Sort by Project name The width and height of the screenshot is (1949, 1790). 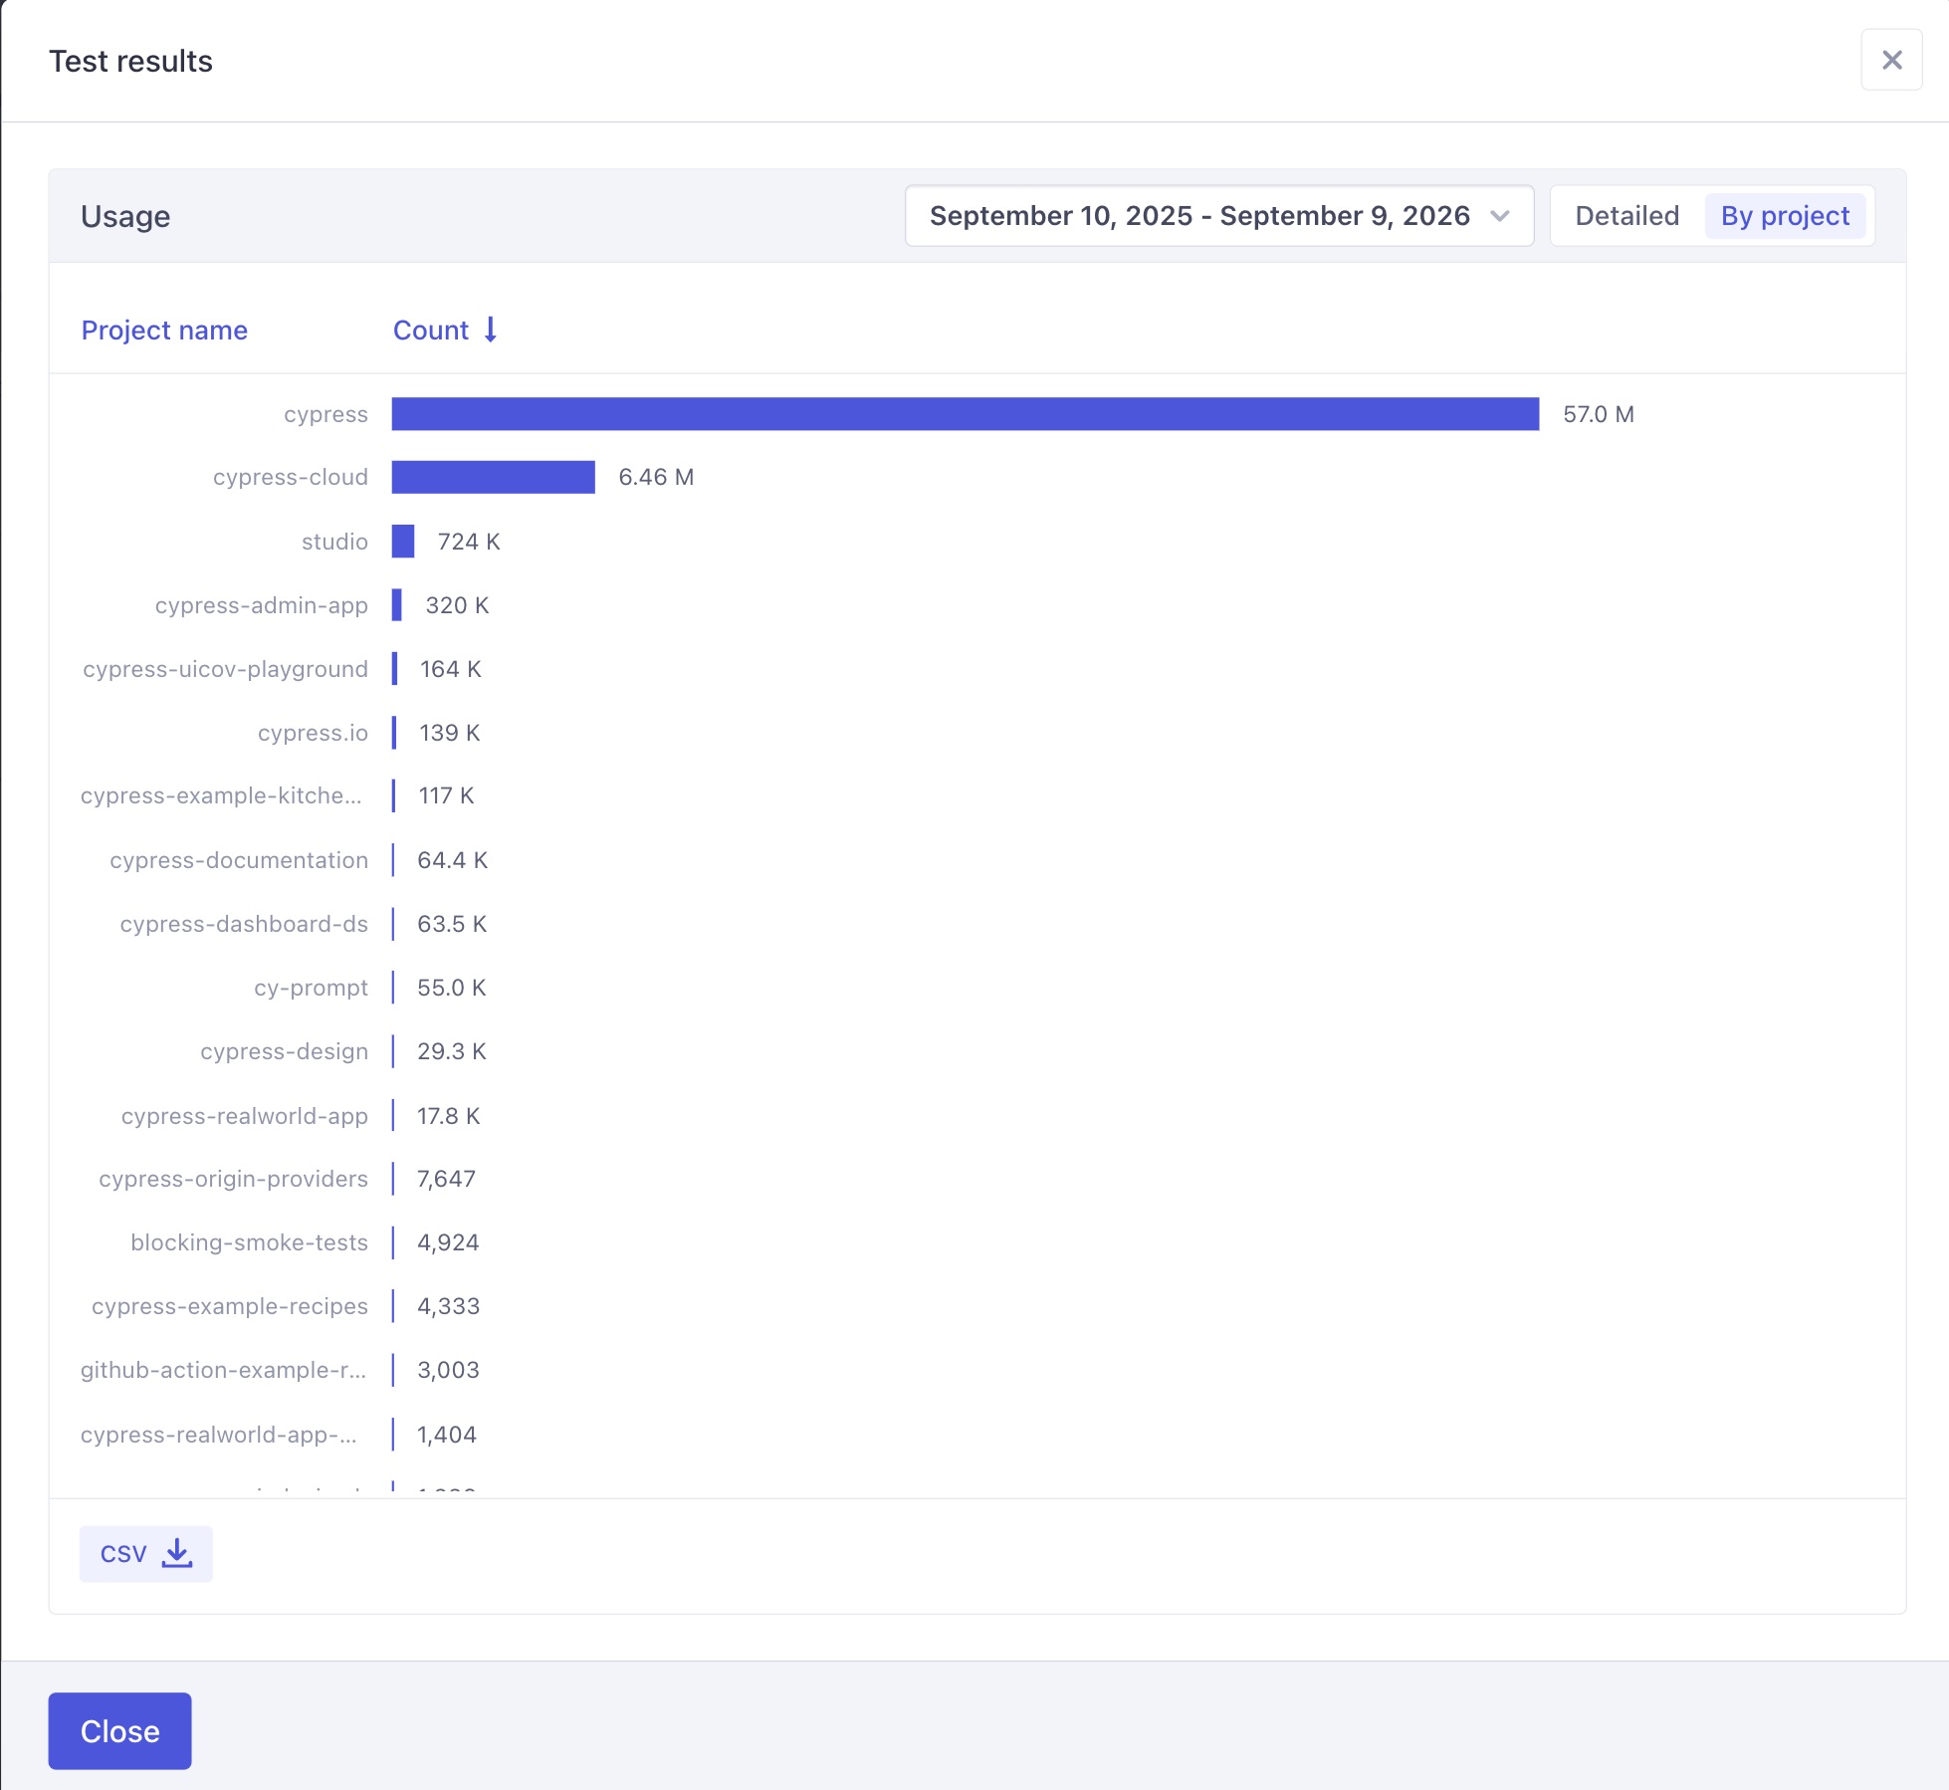(x=164, y=330)
